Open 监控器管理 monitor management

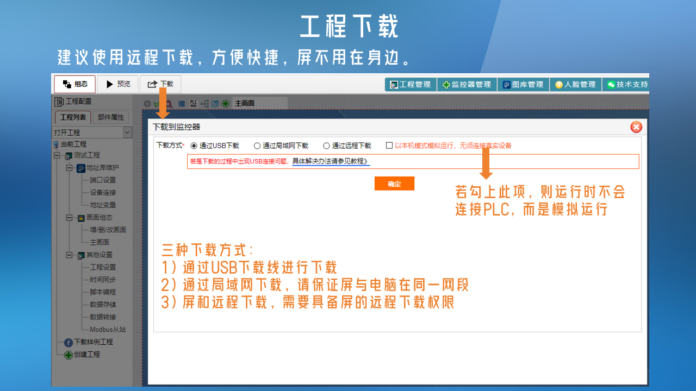[467, 85]
